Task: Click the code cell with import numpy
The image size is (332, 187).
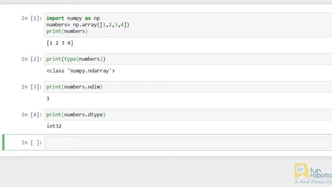Action: click(188, 25)
